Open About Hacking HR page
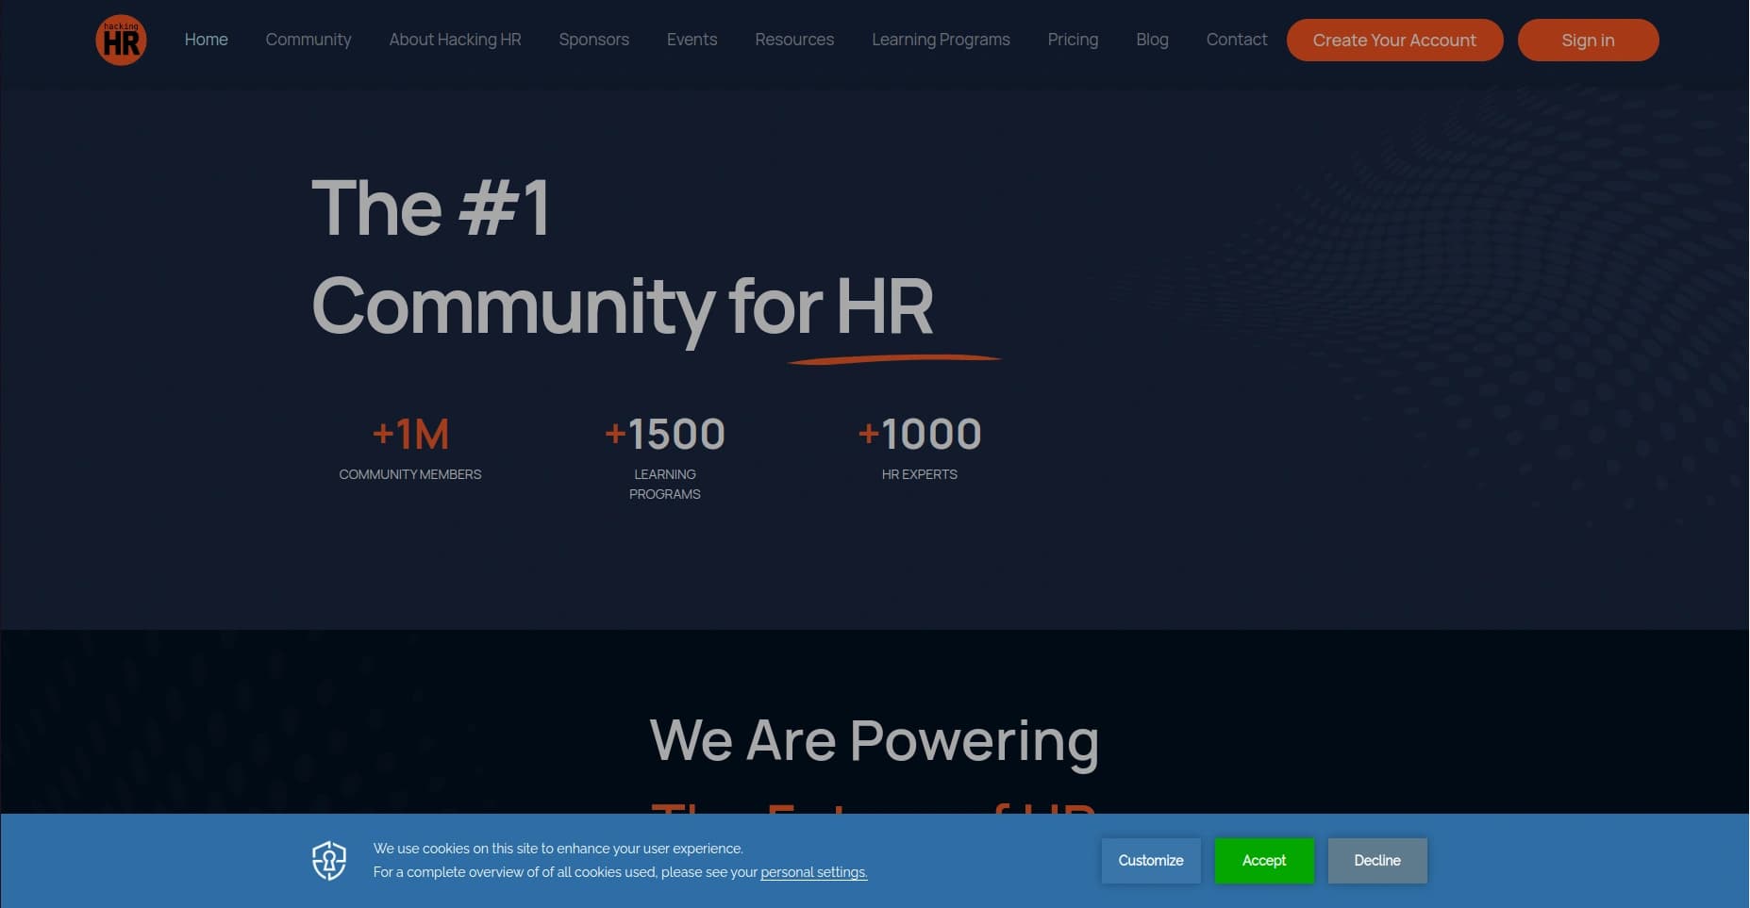The height and width of the screenshot is (908, 1750). pyautogui.click(x=455, y=40)
